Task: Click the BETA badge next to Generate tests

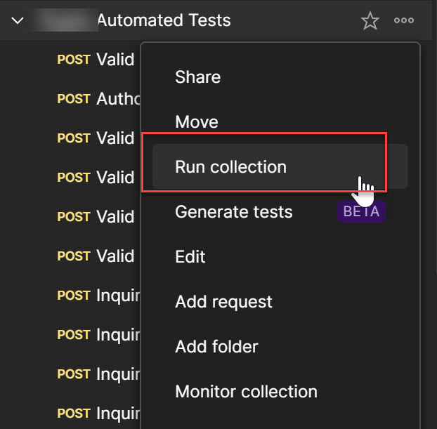Action: point(361,211)
